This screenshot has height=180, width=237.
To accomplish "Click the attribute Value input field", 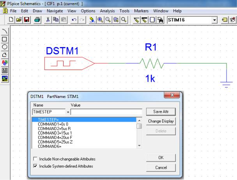I will pyautogui.click(x=106, y=112).
